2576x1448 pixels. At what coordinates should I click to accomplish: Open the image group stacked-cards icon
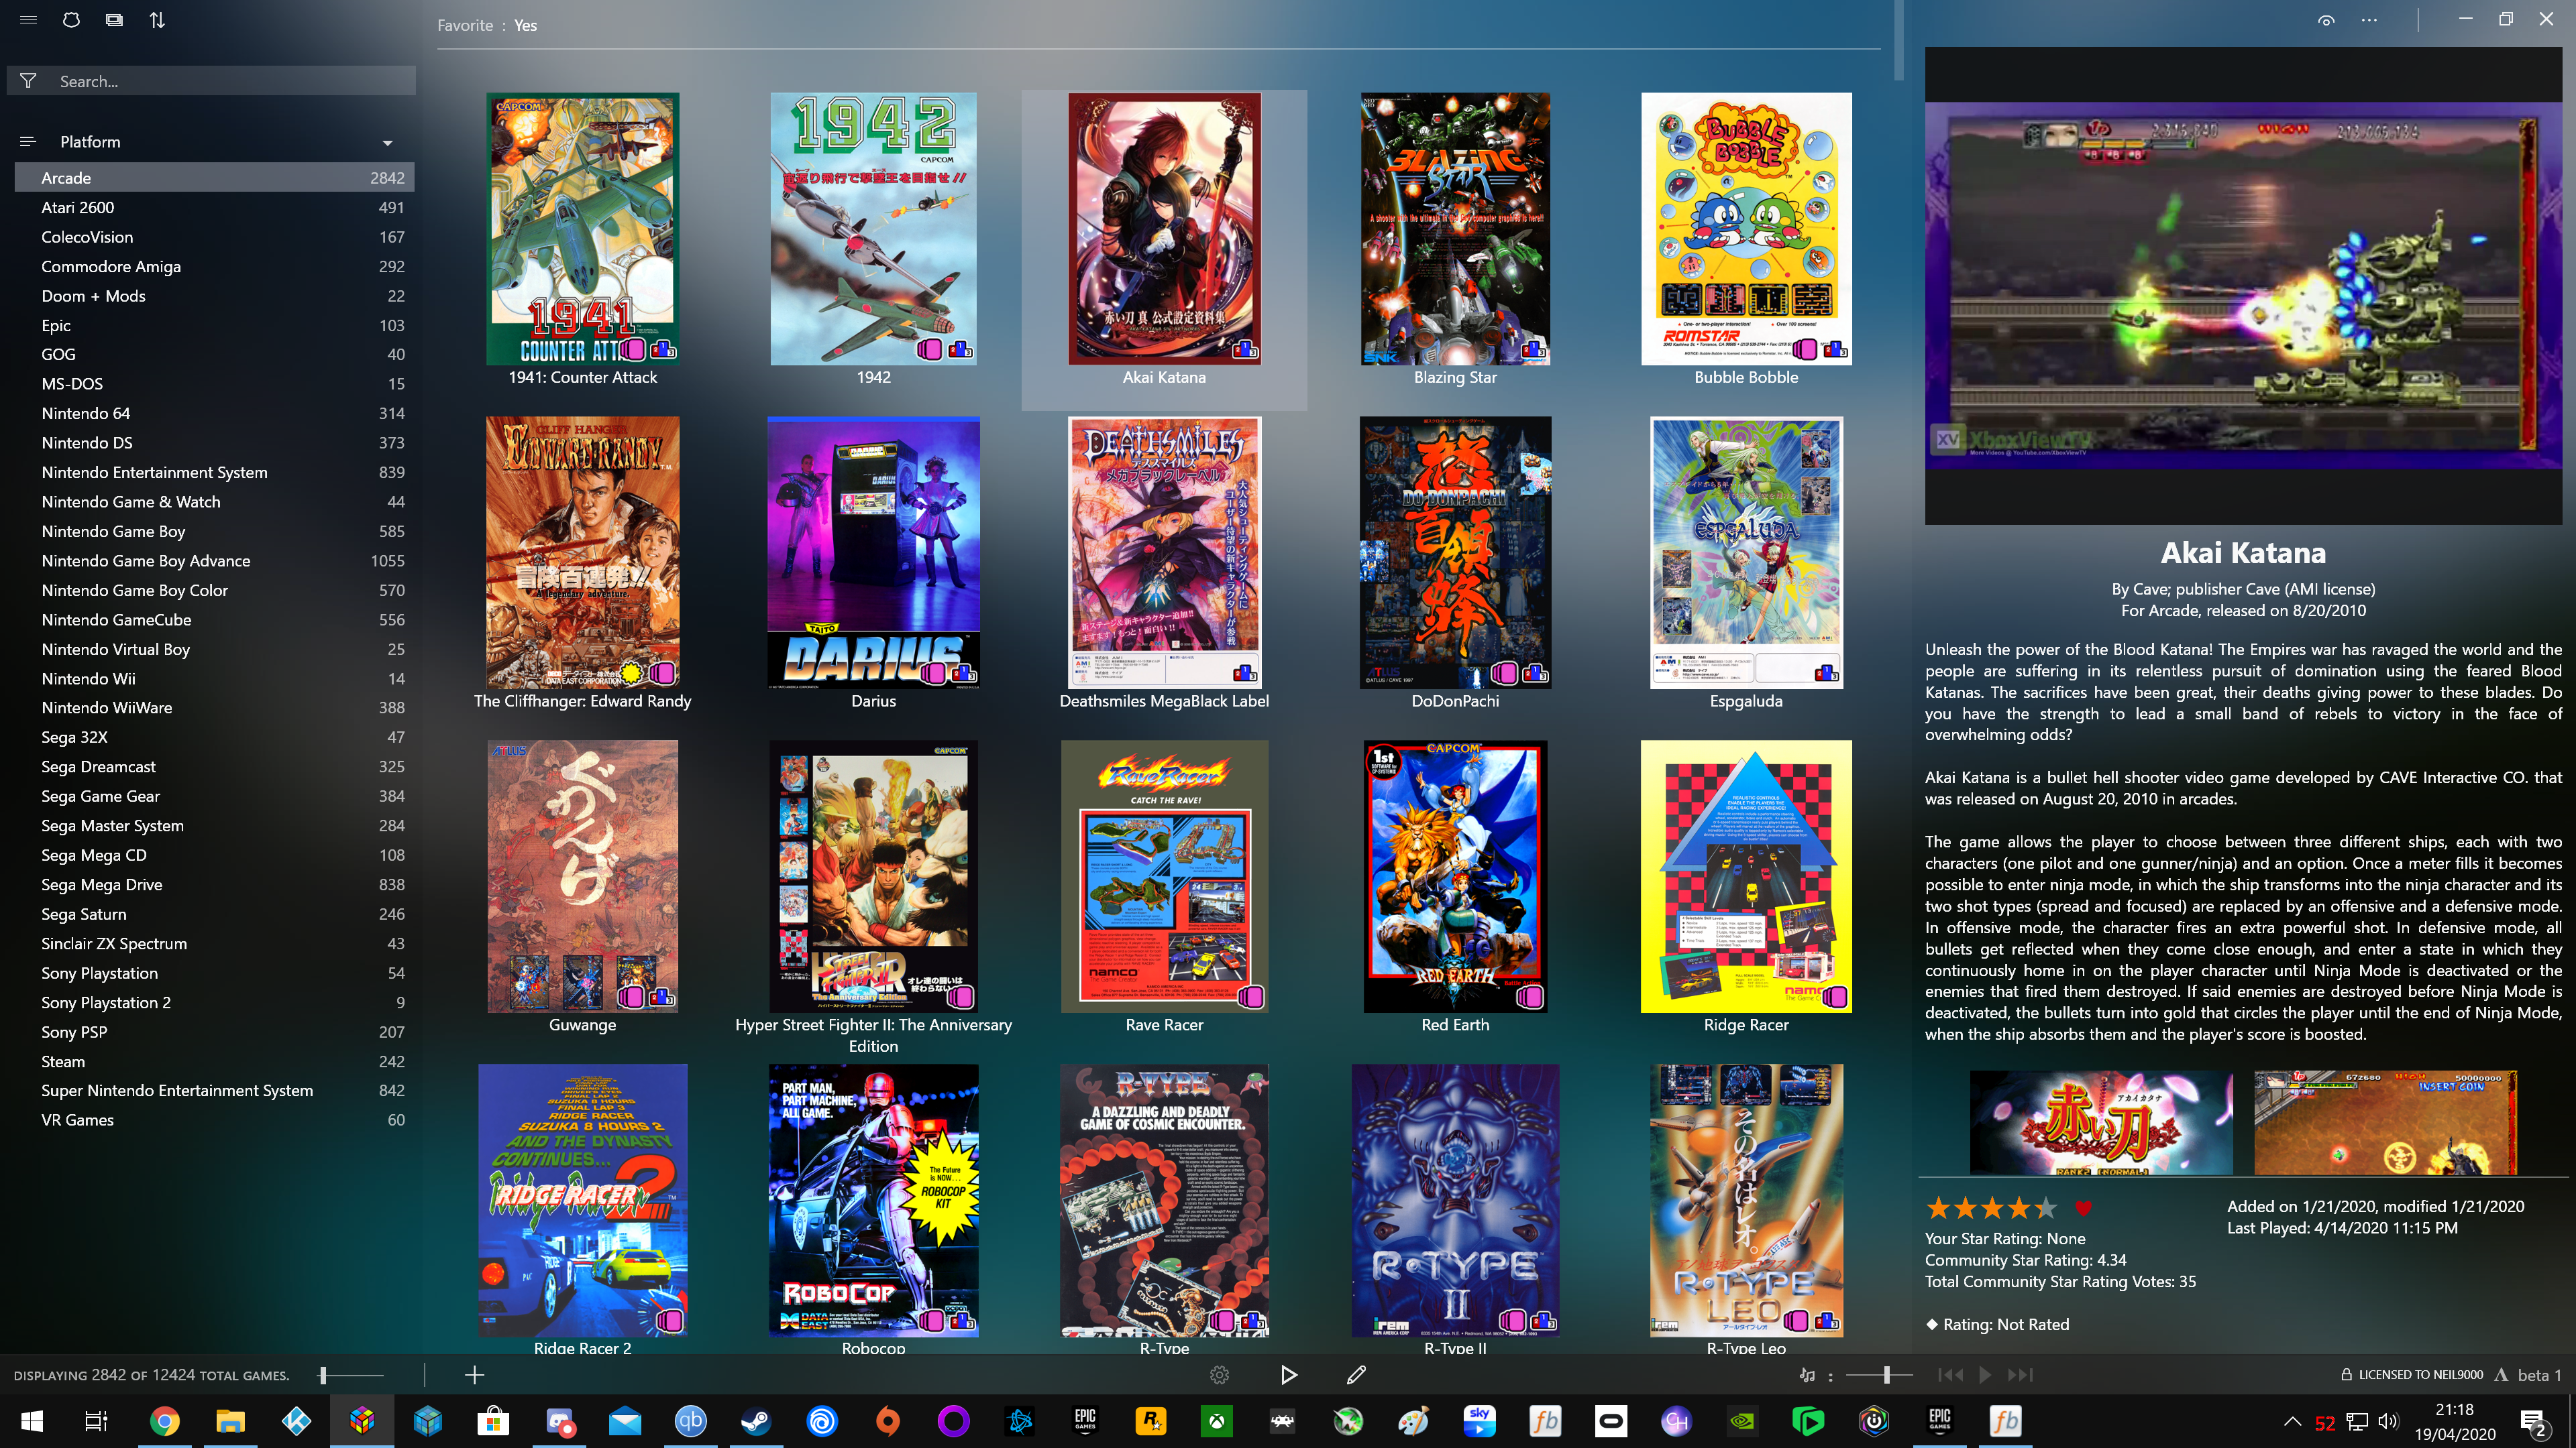pos(114,20)
